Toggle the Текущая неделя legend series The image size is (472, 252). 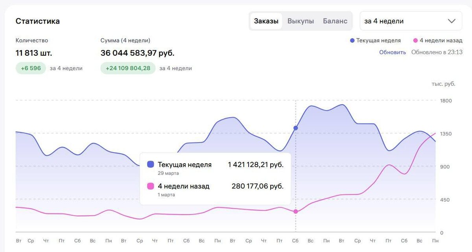click(375, 40)
